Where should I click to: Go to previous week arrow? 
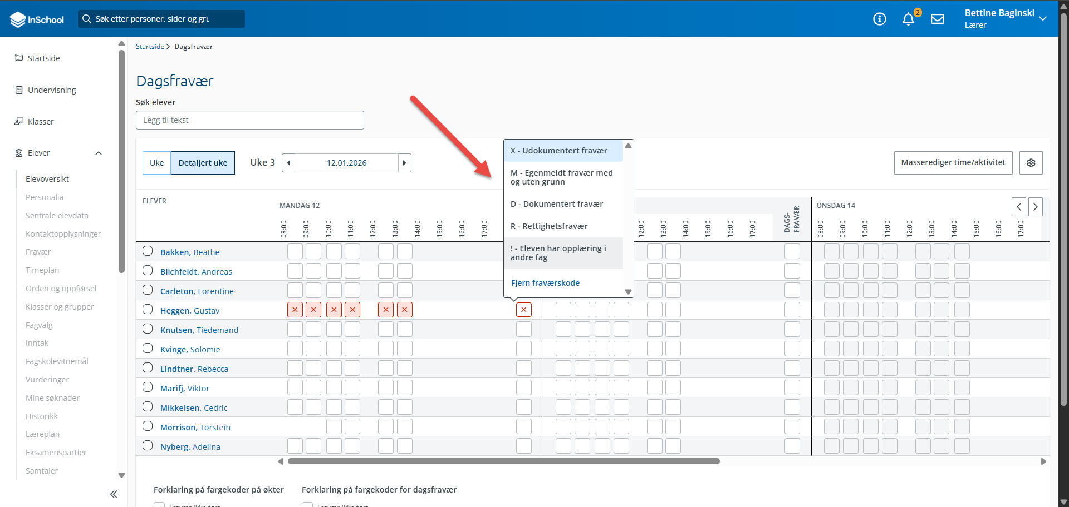pos(288,163)
